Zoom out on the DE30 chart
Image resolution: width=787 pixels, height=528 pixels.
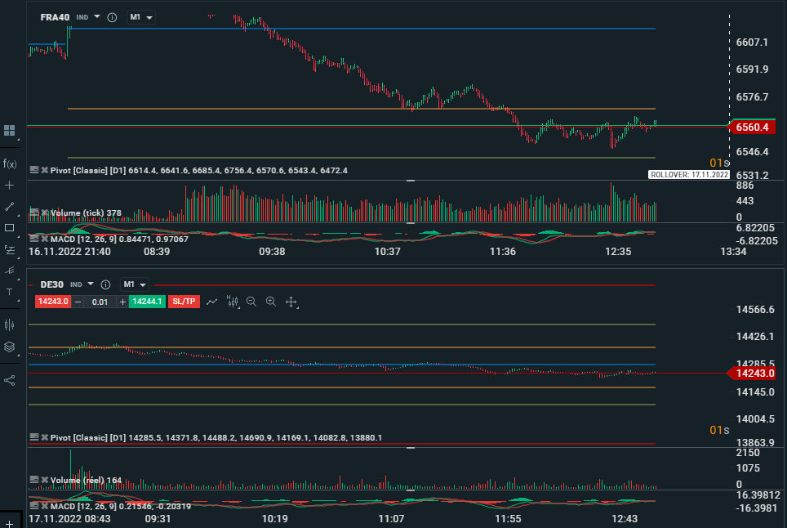point(251,302)
